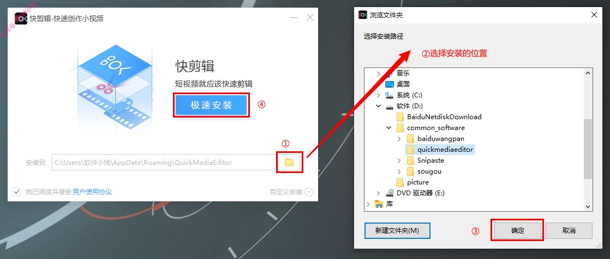Confirm folder selection with 确定
Image resolution: width=610 pixels, height=259 pixels.
point(517,231)
